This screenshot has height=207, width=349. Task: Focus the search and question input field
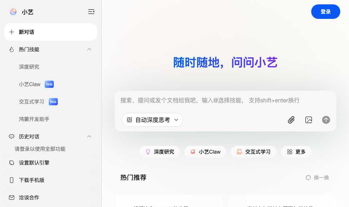[225, 101]
